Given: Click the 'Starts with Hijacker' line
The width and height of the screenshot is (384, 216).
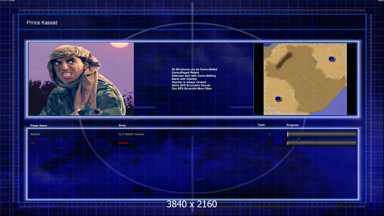Looking at the screenshot, I should point(184,79).
